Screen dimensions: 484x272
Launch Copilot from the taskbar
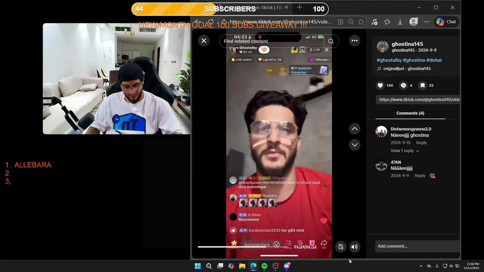[231, 266]
